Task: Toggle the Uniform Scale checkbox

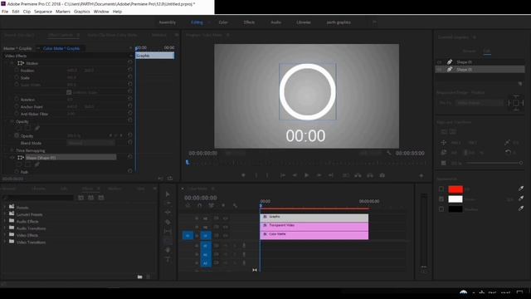Action: click(x=69, y=92)
